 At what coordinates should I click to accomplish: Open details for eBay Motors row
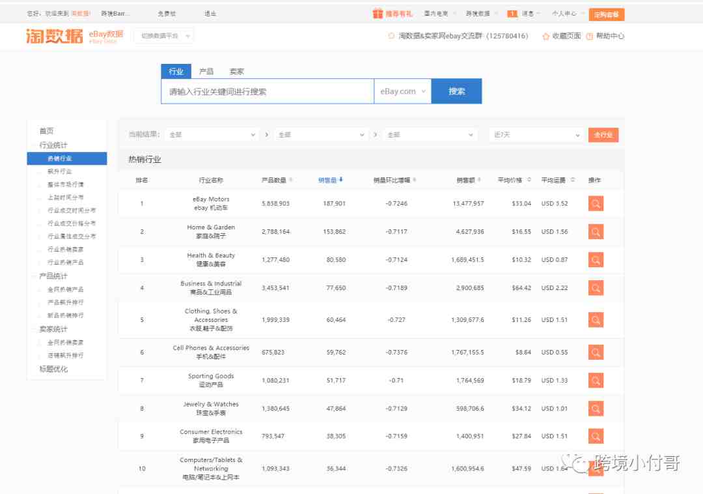click(596, 204)
